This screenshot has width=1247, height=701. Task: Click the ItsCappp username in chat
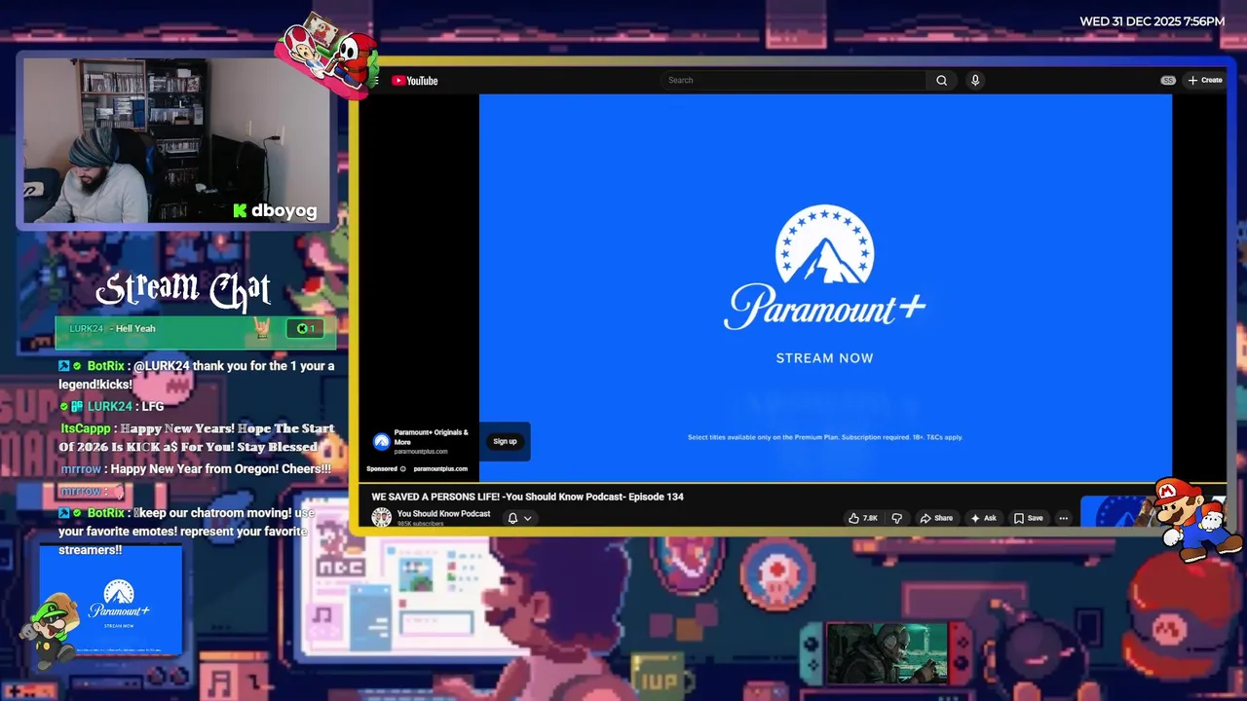[86, 428]
